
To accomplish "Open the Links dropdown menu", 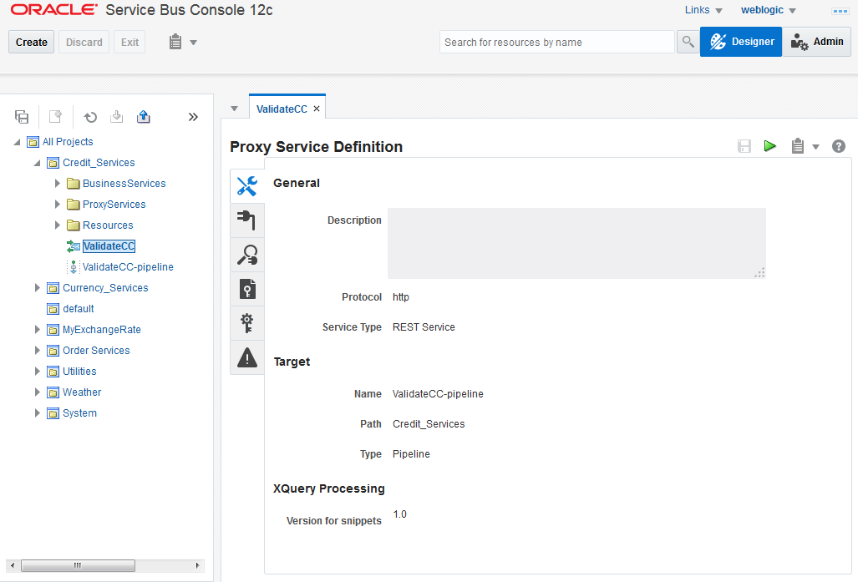I will [703, 10].
